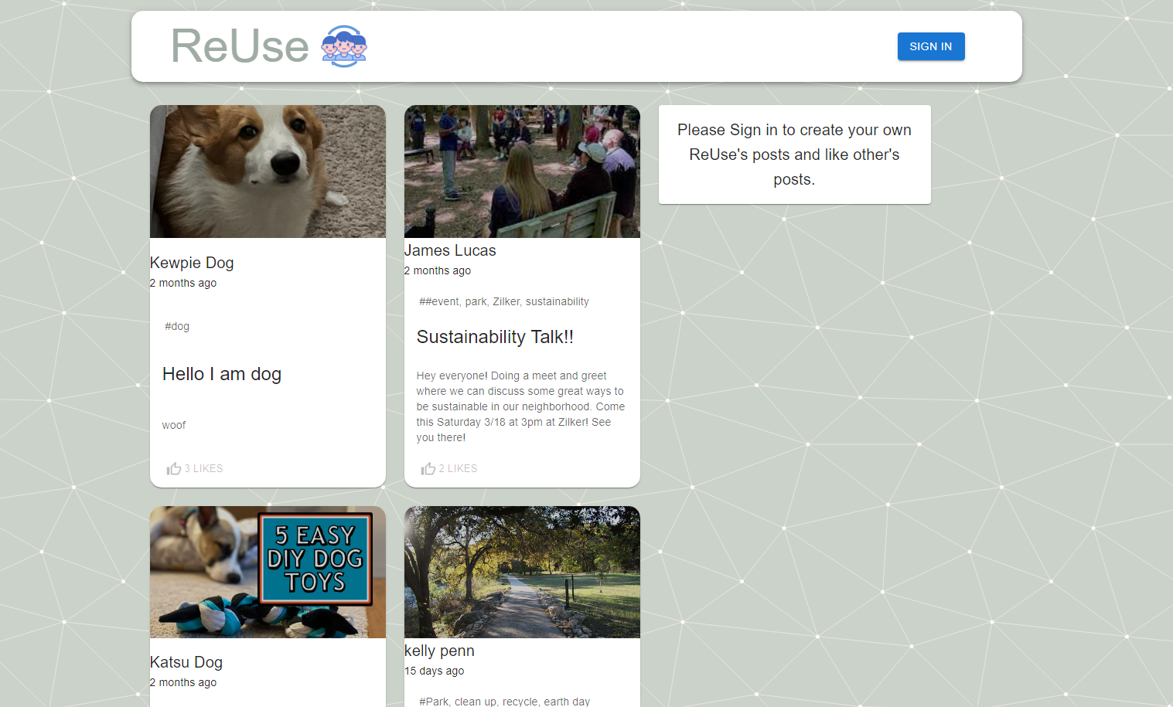Click the author name James Lucas
The height and width of the screenshot is (707, 1173).
point(451,250)
